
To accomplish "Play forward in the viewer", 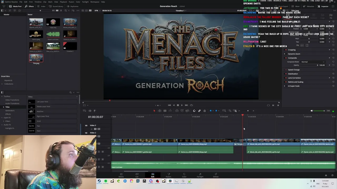I will pos(182,105).
